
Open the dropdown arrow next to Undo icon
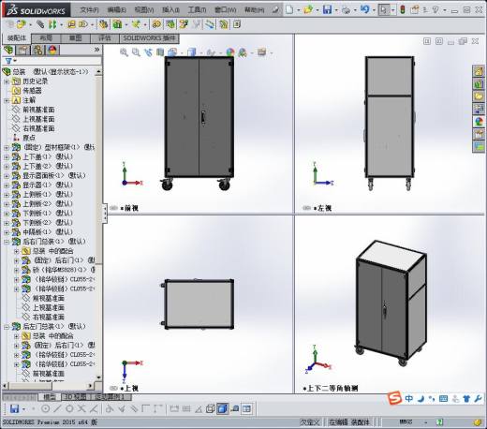tap(374, 10)
